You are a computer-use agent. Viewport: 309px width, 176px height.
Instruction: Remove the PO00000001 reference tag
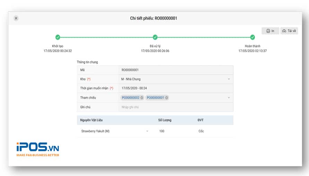(x=167, y=98)
